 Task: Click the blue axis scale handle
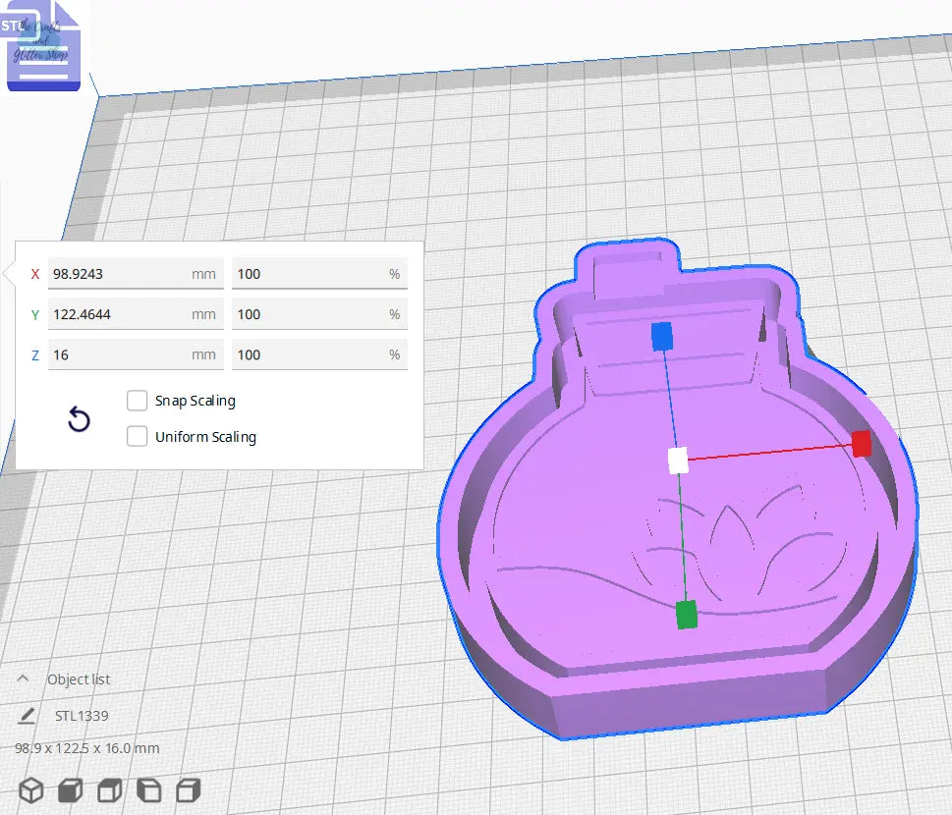click(x=662, y=336)
